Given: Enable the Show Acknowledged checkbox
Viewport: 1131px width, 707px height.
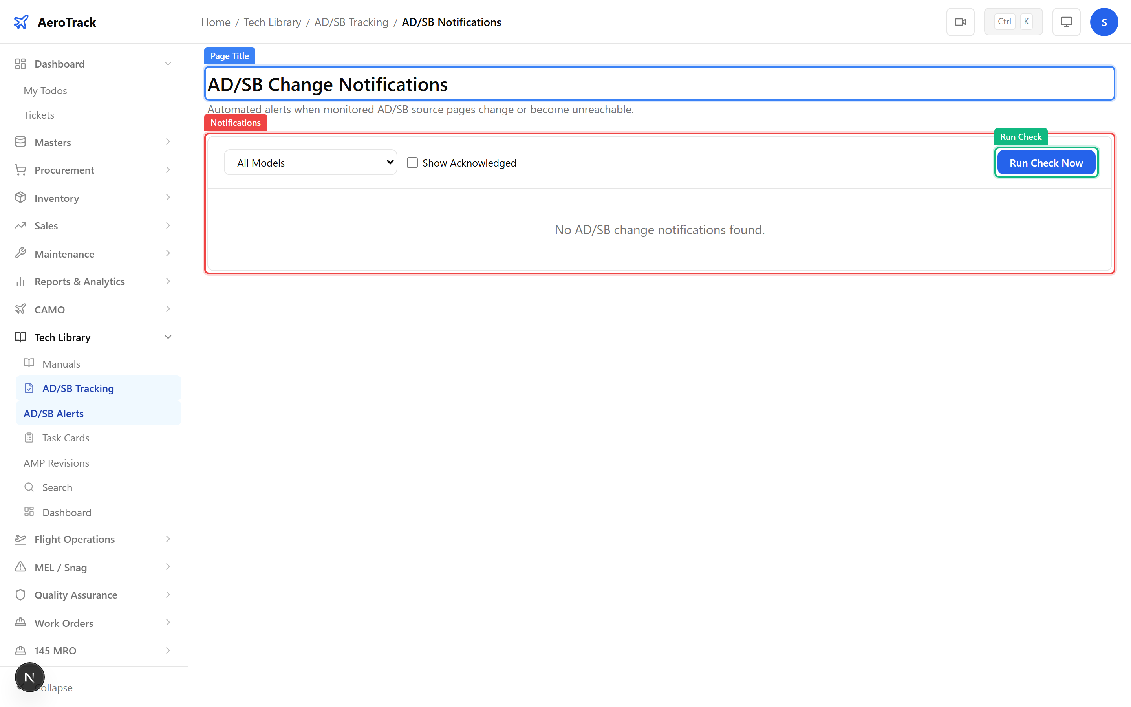Looking at the screenshot, I should (x=412, y=162).
